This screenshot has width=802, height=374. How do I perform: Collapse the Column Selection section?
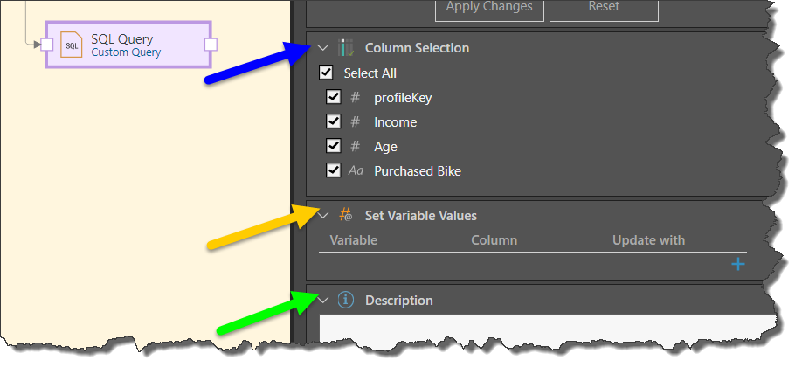click(323, 48)
